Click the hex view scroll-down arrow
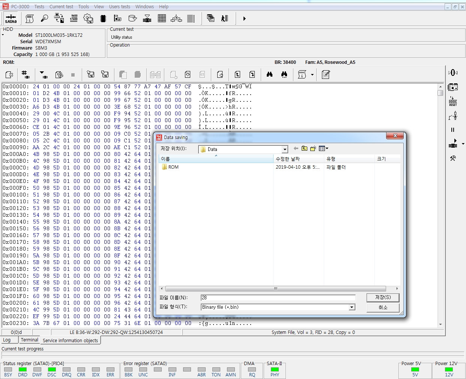The width and height of the screenshot is (466, 379). tap(440, 324)
